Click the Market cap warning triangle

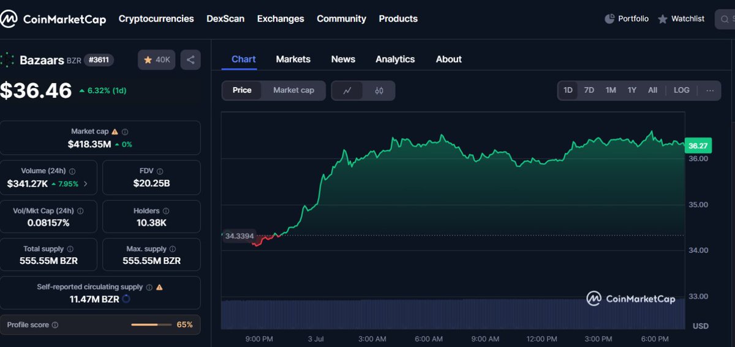coord(115,132)
